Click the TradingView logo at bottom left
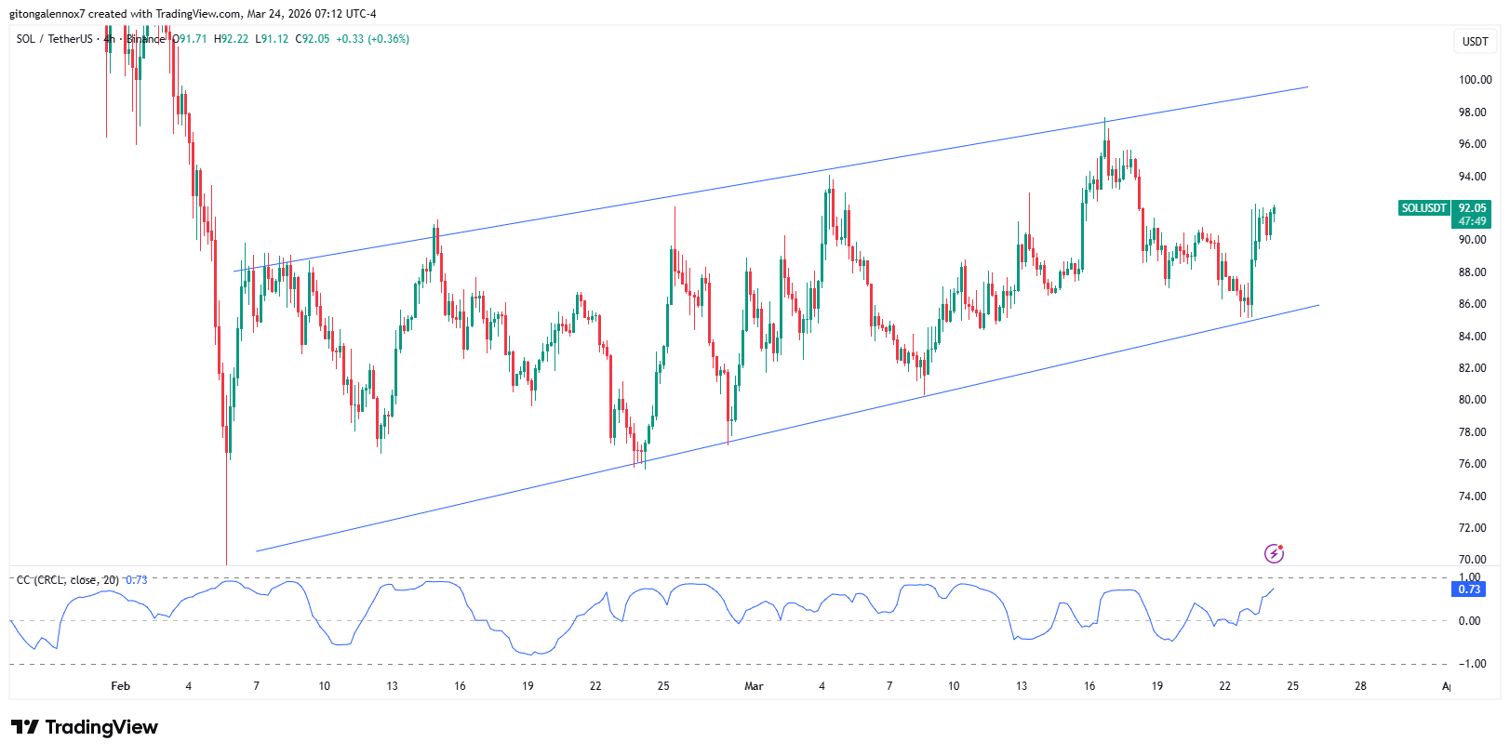Screen dimensions: 1510x755 click(85, 727)
